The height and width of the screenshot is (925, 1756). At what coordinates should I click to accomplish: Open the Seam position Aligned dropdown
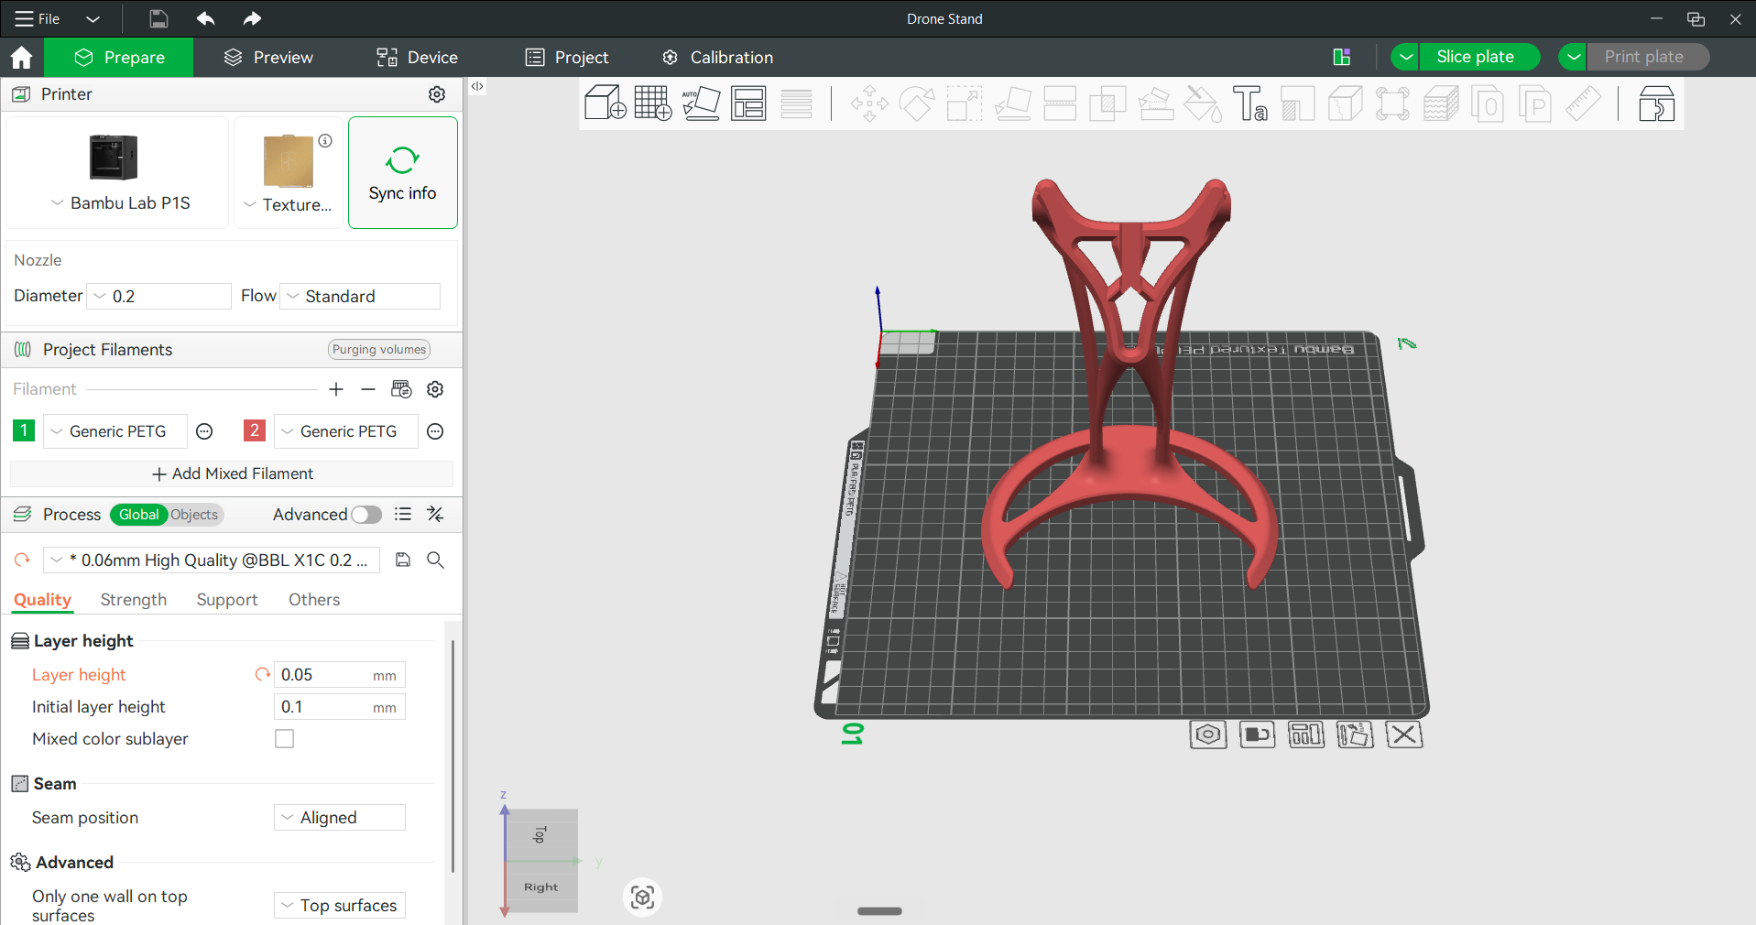(340, 817)
